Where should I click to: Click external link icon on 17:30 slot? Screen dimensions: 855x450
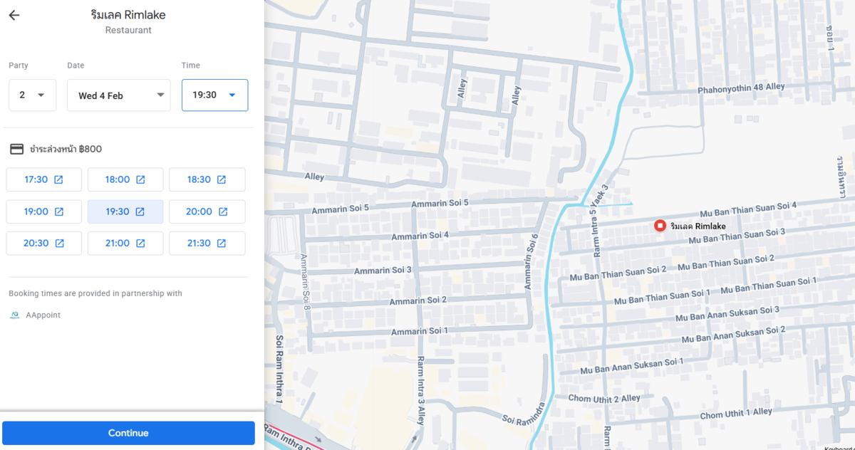point(58,179)
